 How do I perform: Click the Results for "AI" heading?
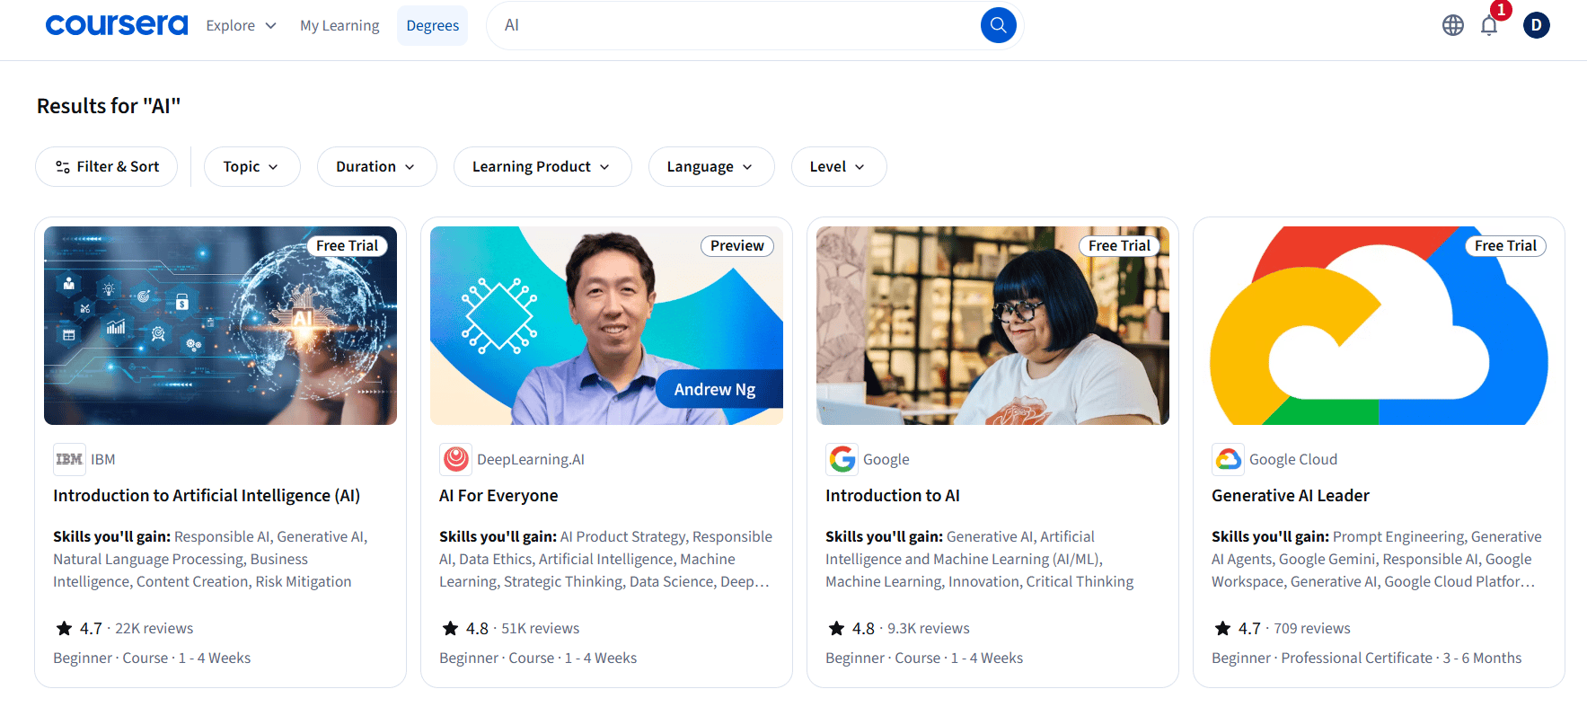tap(109, 106)
